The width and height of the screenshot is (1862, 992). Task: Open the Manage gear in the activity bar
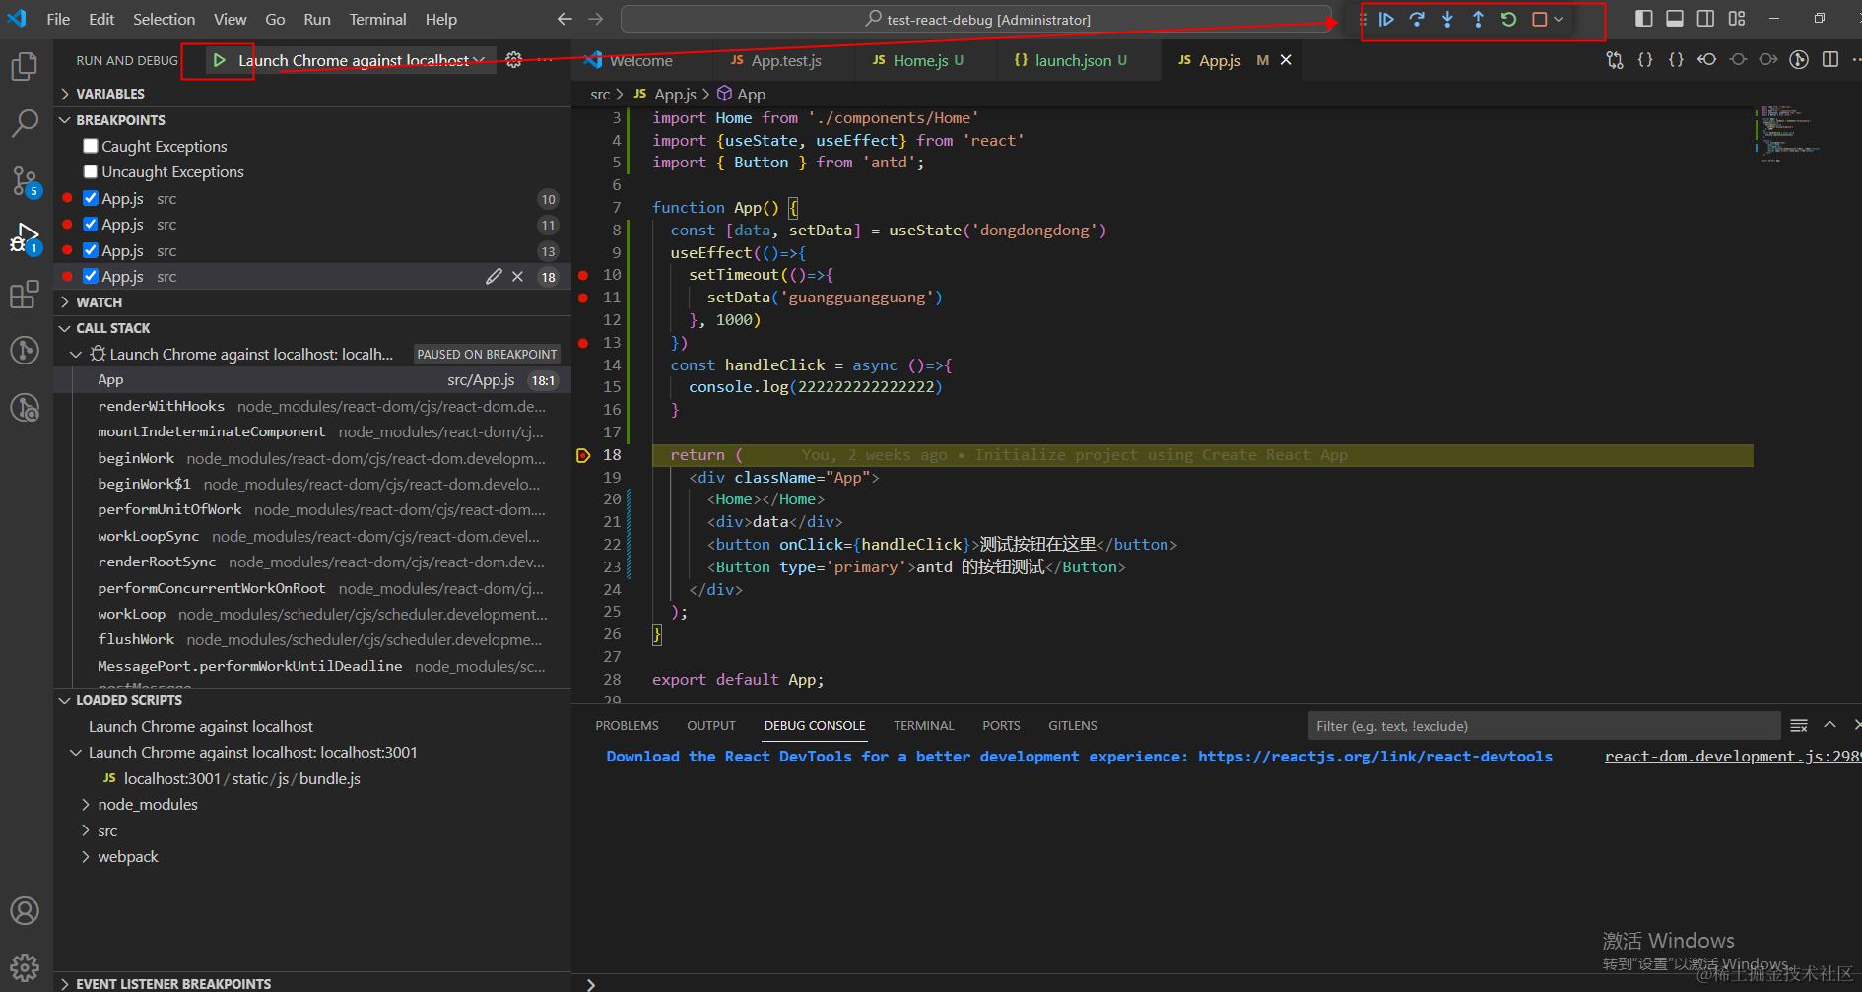pyautogui.click(x=25, y=967)
